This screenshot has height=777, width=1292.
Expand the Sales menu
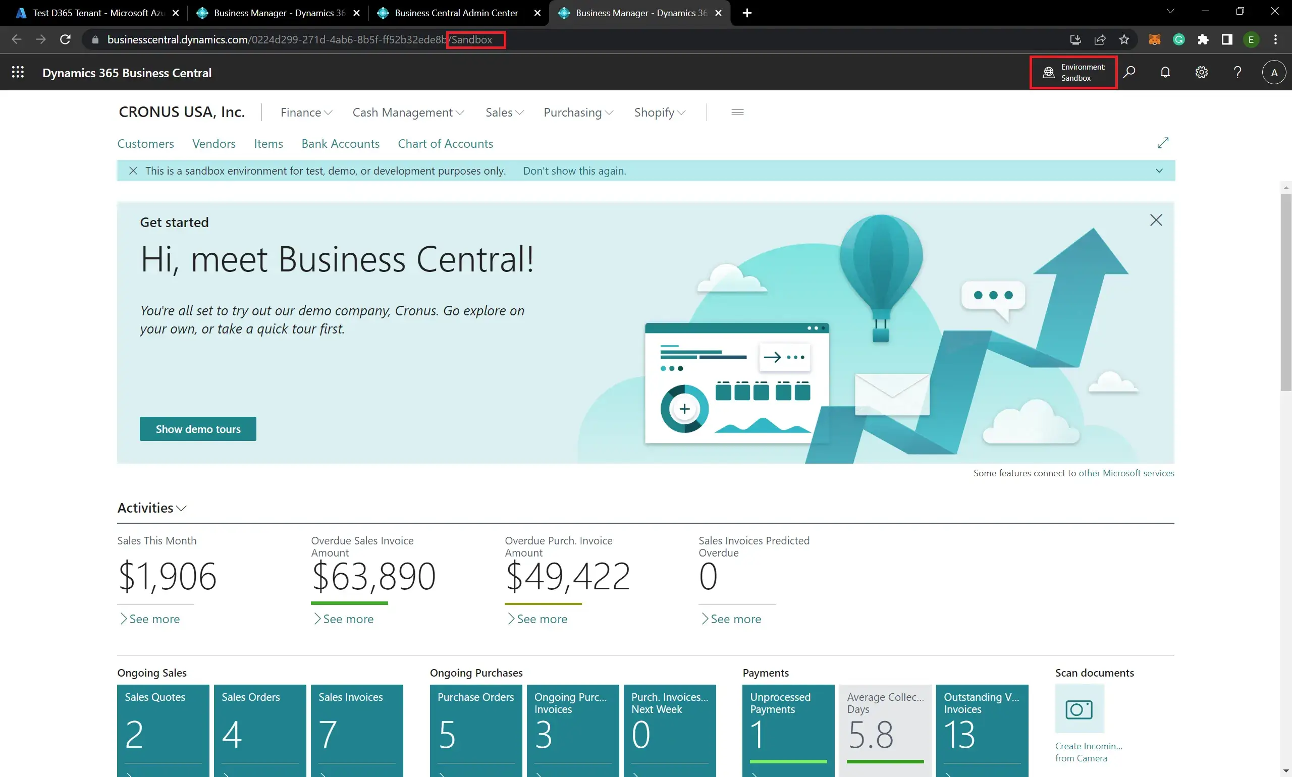pos(504,113)
